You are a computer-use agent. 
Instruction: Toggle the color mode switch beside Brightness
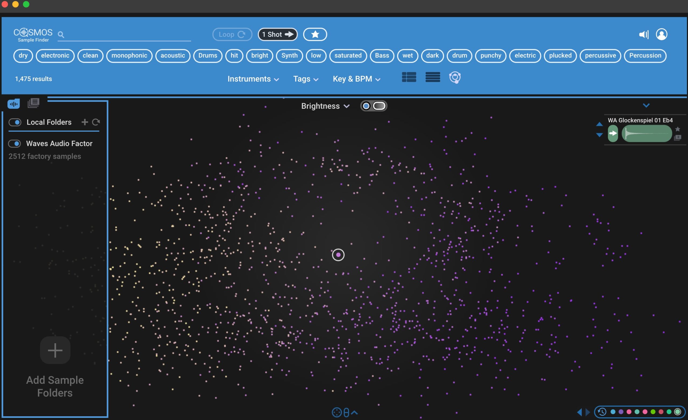click(373, 106)
